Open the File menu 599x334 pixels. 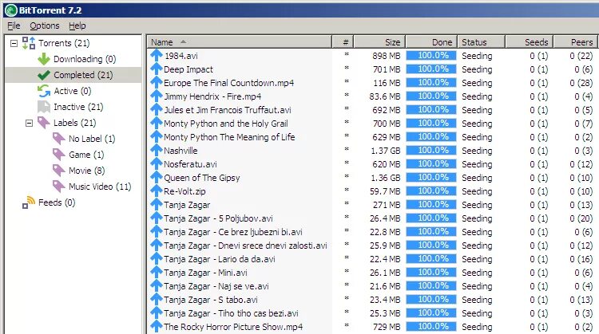[x=14, y=26]
